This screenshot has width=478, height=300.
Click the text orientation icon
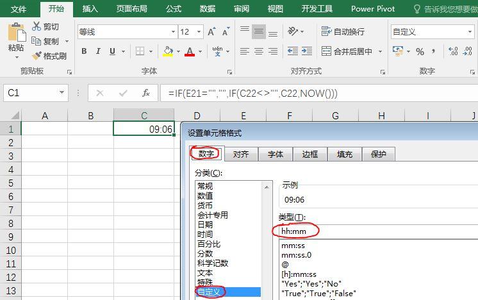(293, 31)
